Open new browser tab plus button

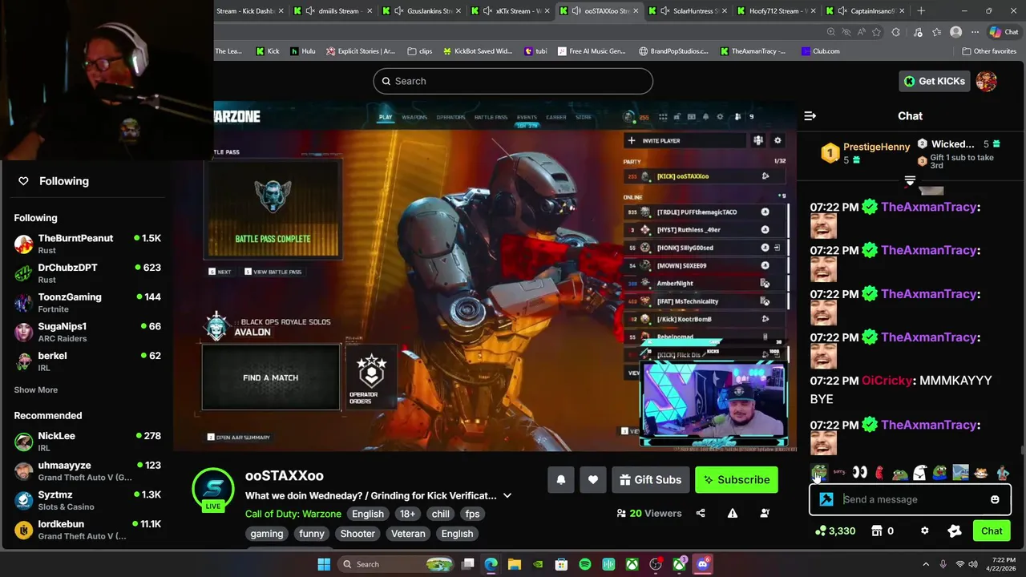pyautogui.click(x=921, y=11)
